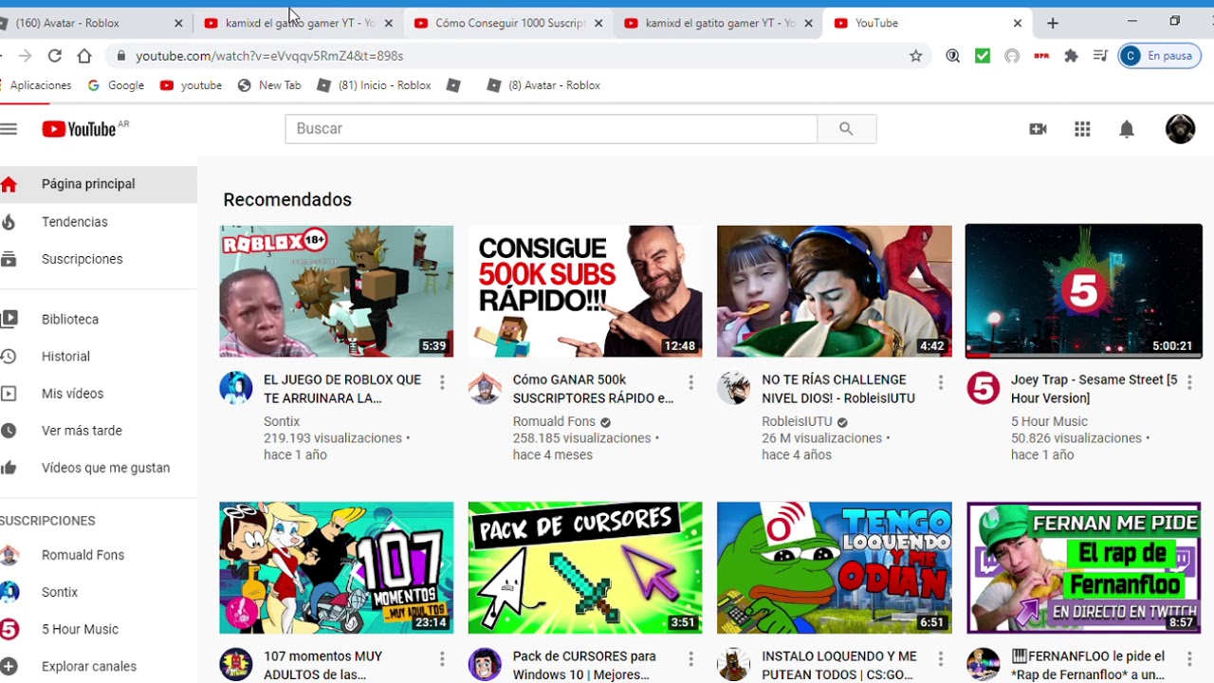Open Suscripciones in the sidebar
This screenshot has width=1214, height=683.
pos(99,259)
